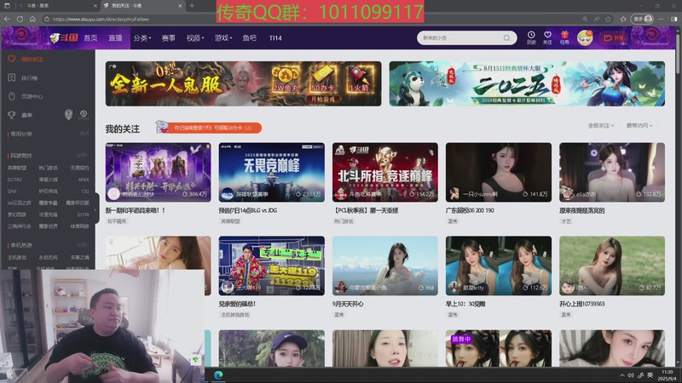Viewport: 682px width, 383px height.
Task: Open the 北斗所指 竞逐巅峰 stream thumbnail
Action: pos(385,173)
